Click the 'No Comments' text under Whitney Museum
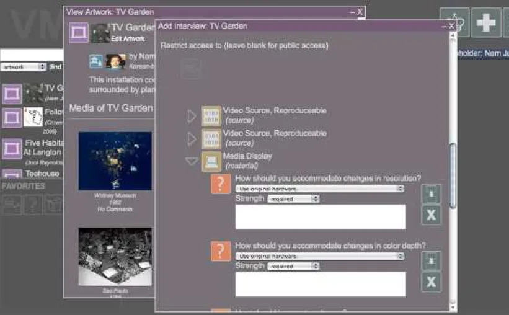This screenshot has width=509, height=315. coord(115,209)
